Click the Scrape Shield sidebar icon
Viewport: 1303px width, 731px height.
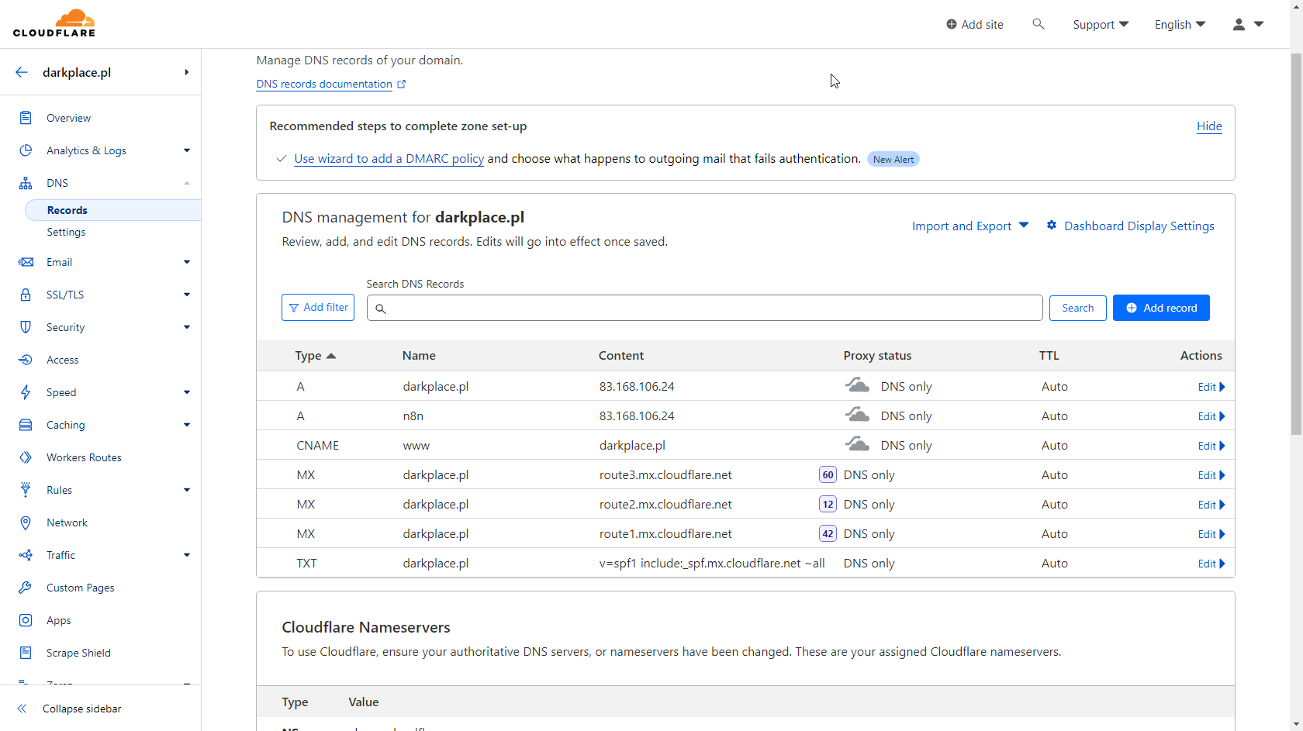point(26,653)
